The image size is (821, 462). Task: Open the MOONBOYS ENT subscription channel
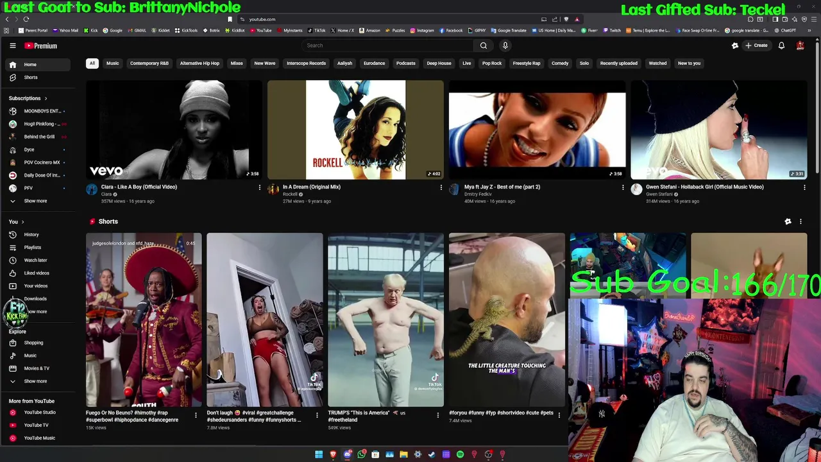(38, 111)
